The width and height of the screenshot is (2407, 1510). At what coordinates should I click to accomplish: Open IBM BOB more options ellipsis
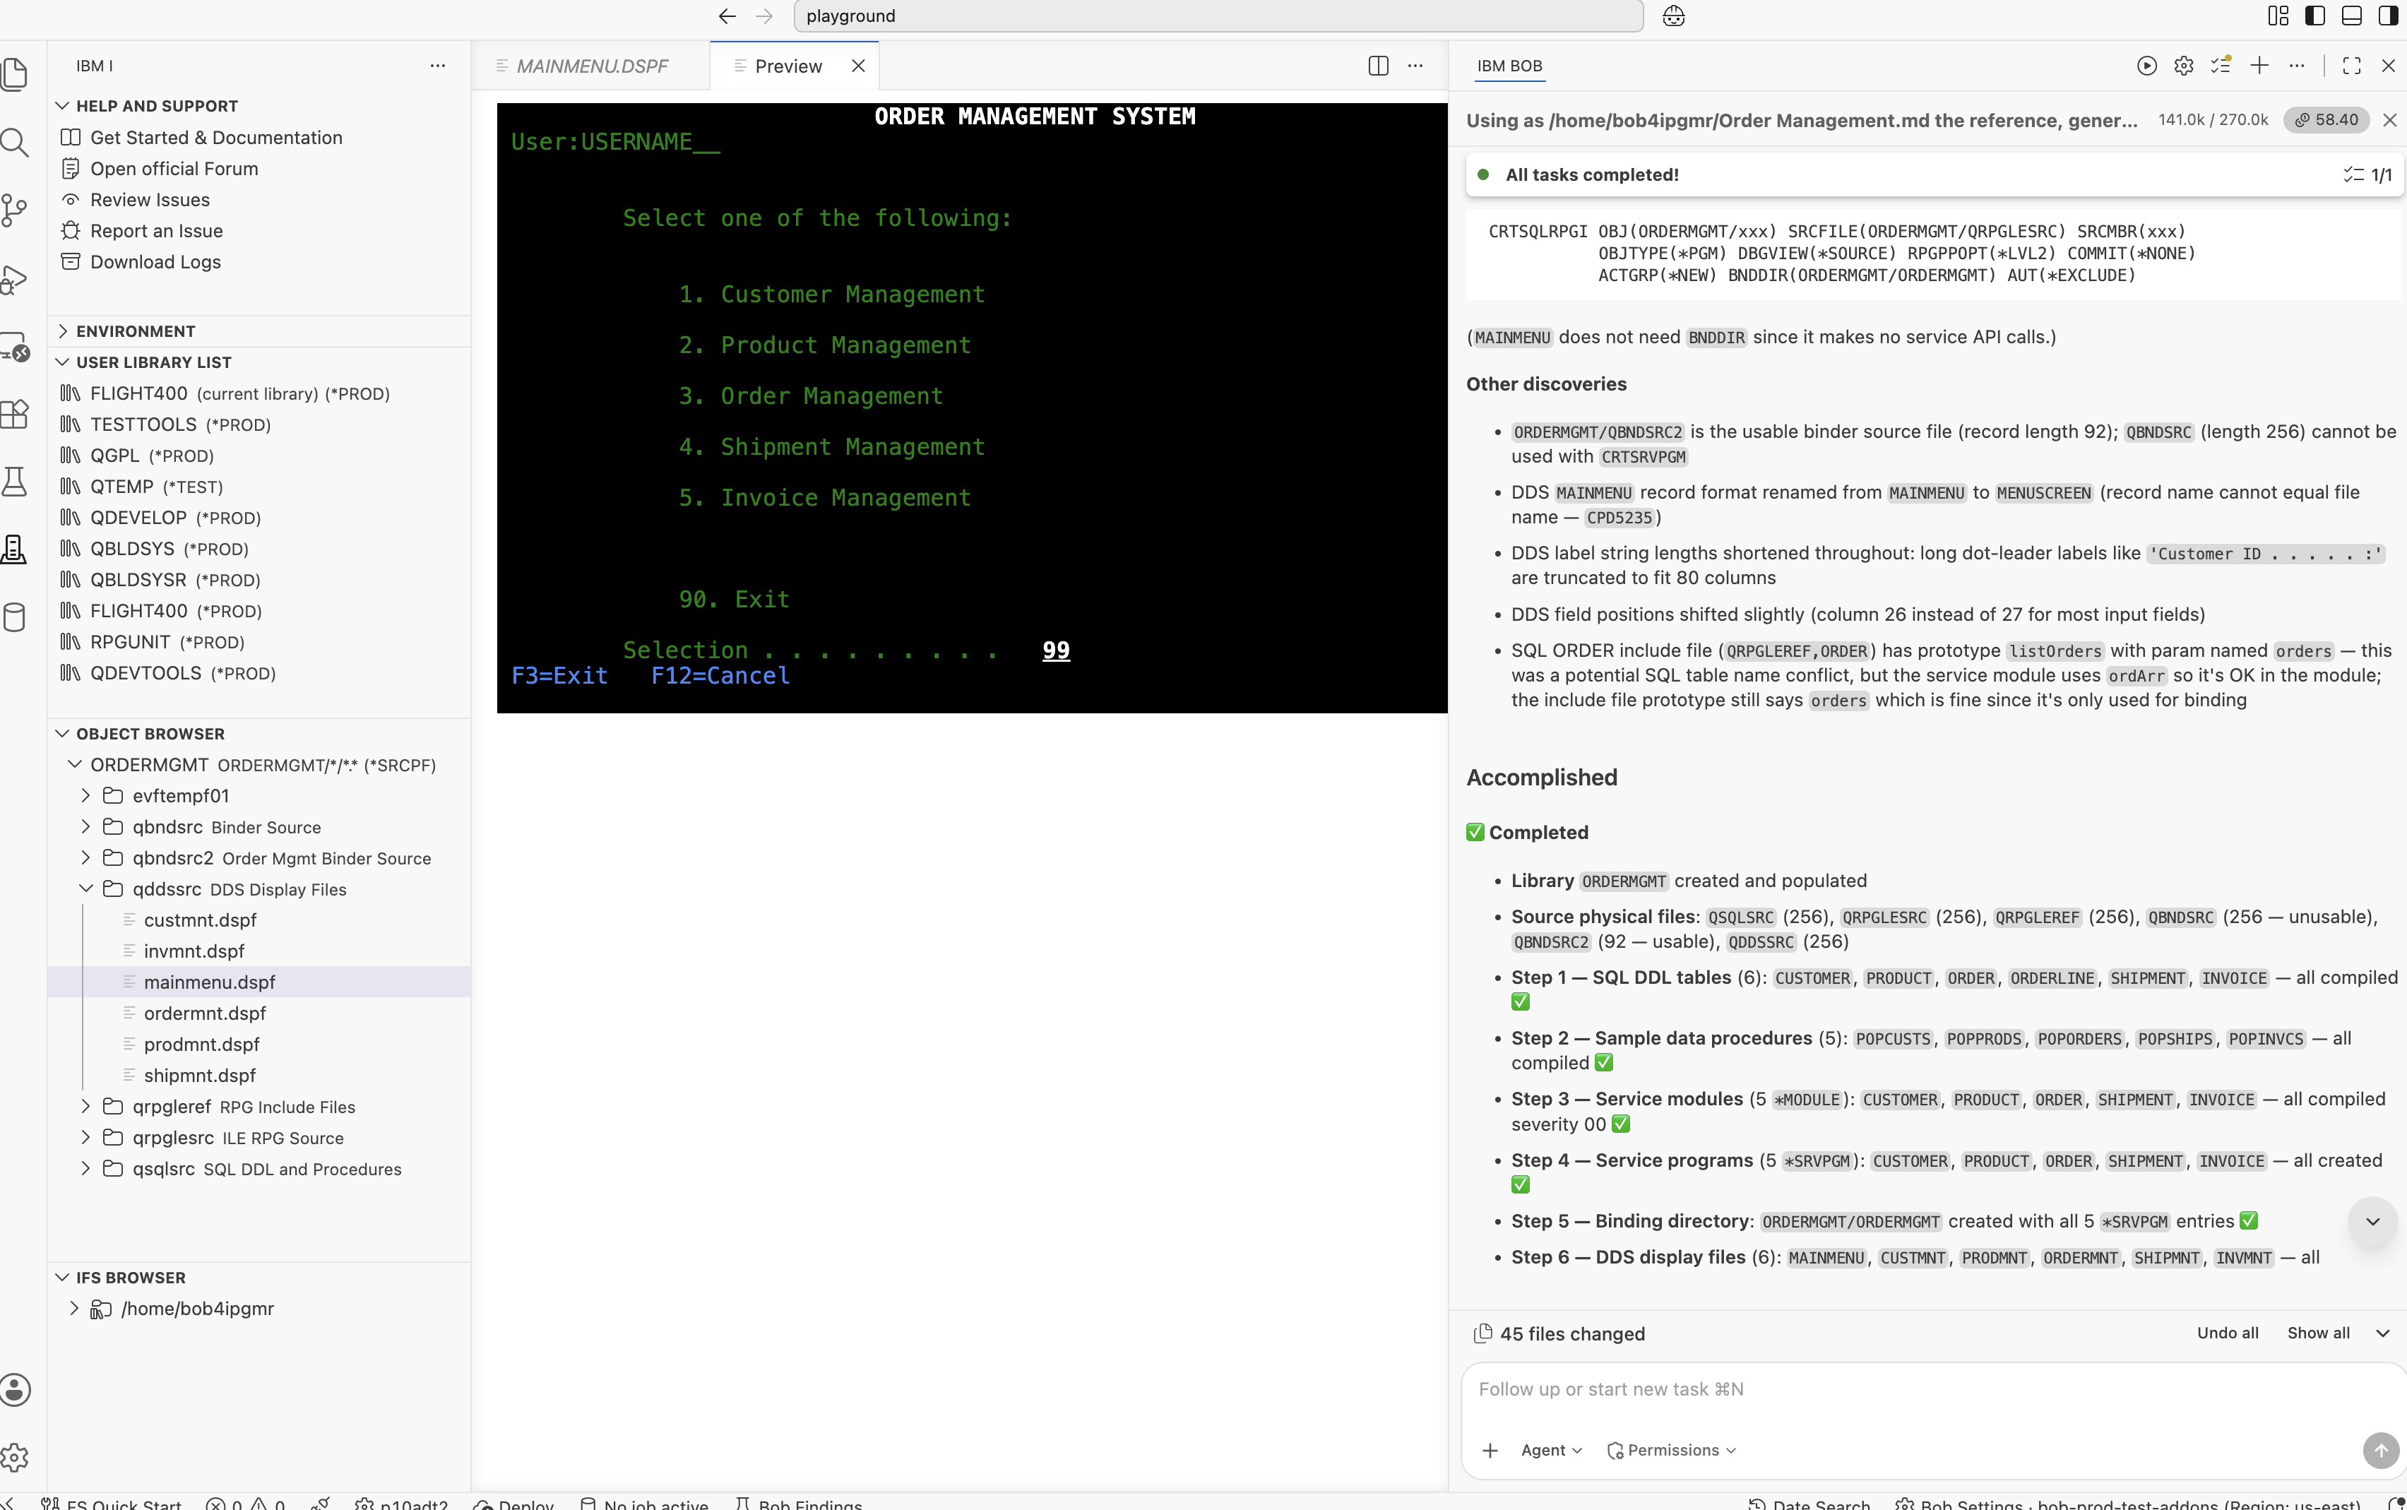(x=2297, y=66)
